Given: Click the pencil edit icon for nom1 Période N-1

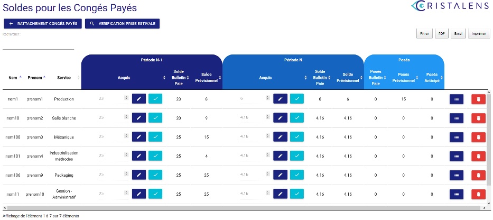Looking at the screenshot, I should [138, 99].
